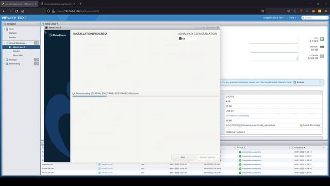Click Alma Linux 9 link in Power Off VM row
Viewport: 330px width, 186px height.
click(107, 168)
